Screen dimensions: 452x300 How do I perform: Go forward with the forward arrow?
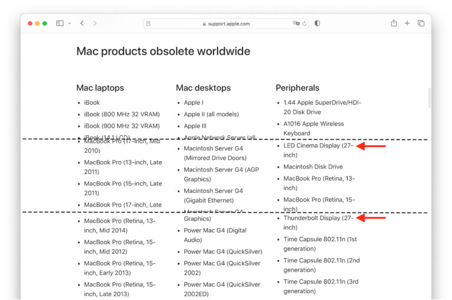(95, 24)
